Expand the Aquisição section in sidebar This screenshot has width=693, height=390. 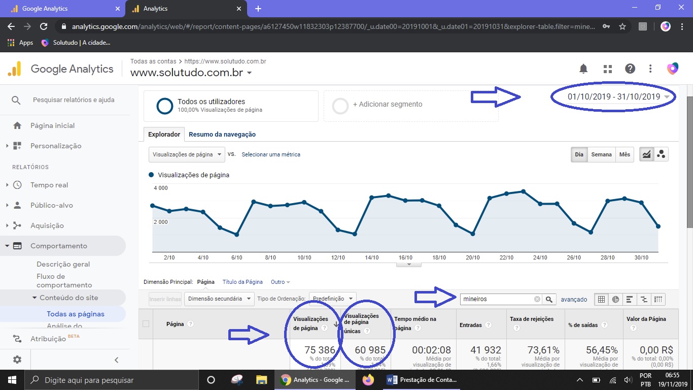pos(47,225)
